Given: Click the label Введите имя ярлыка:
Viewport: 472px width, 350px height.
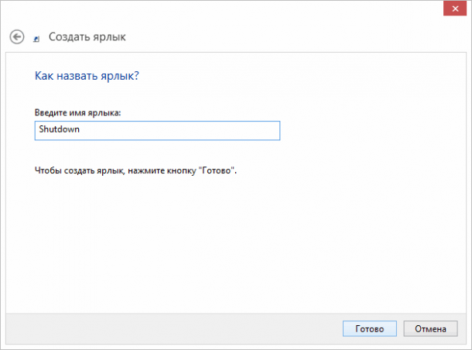Looking at the screenshot, I should 78,113.
